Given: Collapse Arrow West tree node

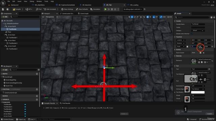Looking at the screenshot, I should [x=4, y=40].
